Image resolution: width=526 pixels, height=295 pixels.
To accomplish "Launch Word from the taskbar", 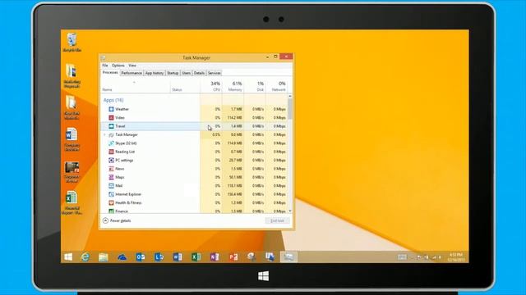I will (178, 256).
